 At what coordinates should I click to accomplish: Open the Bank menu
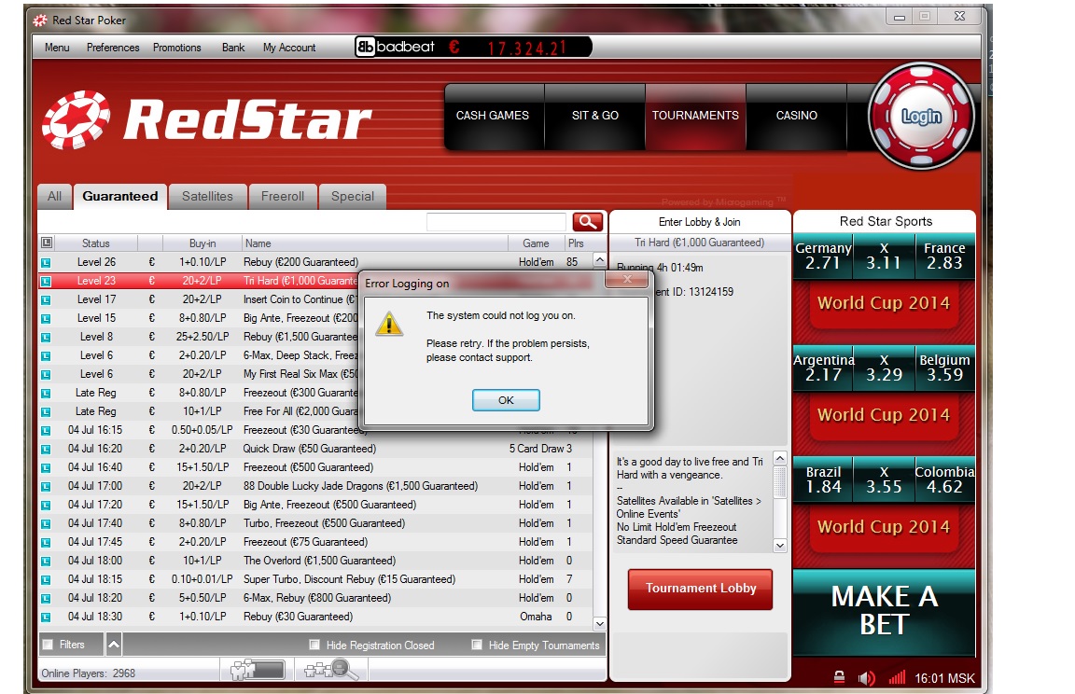click(x=233, y=48)
